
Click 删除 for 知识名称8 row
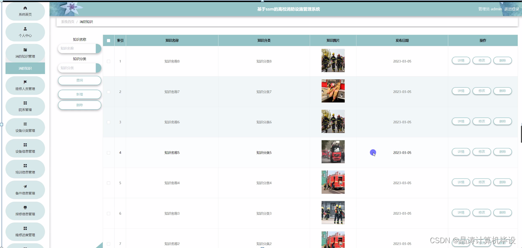[503, 60]
